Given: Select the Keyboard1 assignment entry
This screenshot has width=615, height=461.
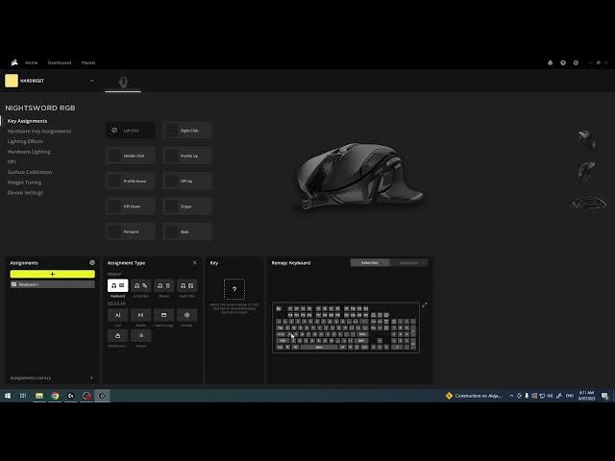Looking at the screenshot, I should (53, 284).
